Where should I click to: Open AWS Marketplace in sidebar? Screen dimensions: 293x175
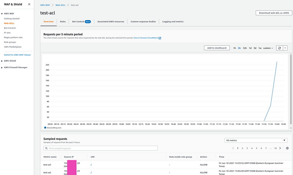click(x=13, y=47)
